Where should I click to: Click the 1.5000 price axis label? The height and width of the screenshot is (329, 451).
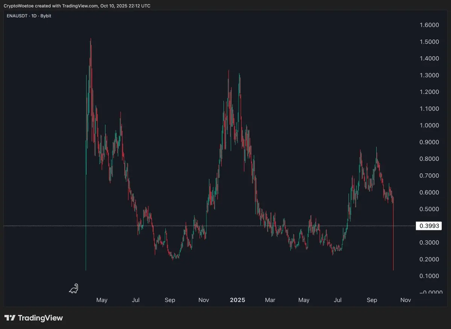[x=429, y=42]
